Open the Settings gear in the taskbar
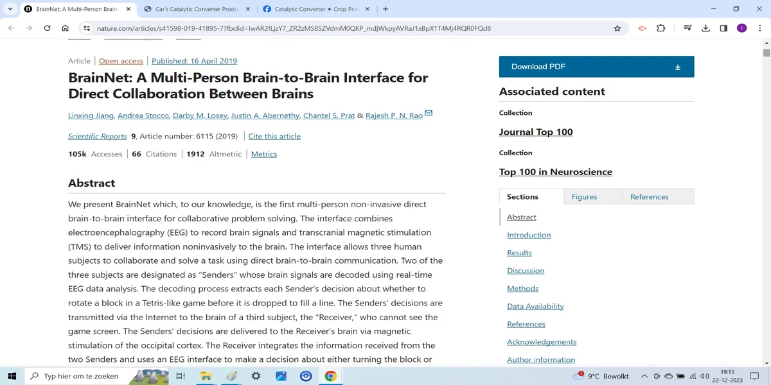771x385 pixels. [x=256, y=376]
